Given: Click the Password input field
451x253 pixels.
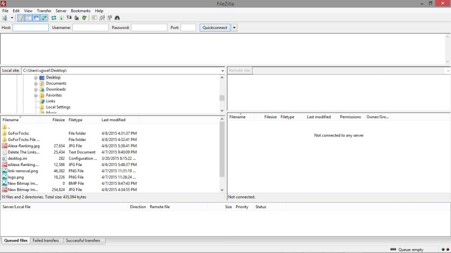Looking at the screenshot, I should pyautogui.click(x=149, y=28).
